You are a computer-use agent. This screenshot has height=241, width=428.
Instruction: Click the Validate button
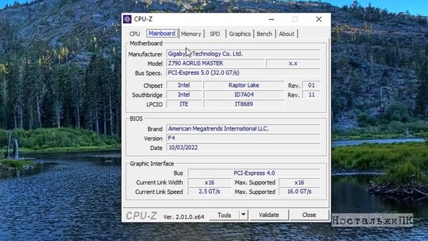click(269, 215)
